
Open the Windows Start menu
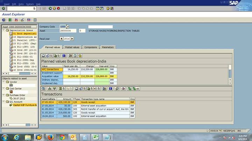[5, 137]
